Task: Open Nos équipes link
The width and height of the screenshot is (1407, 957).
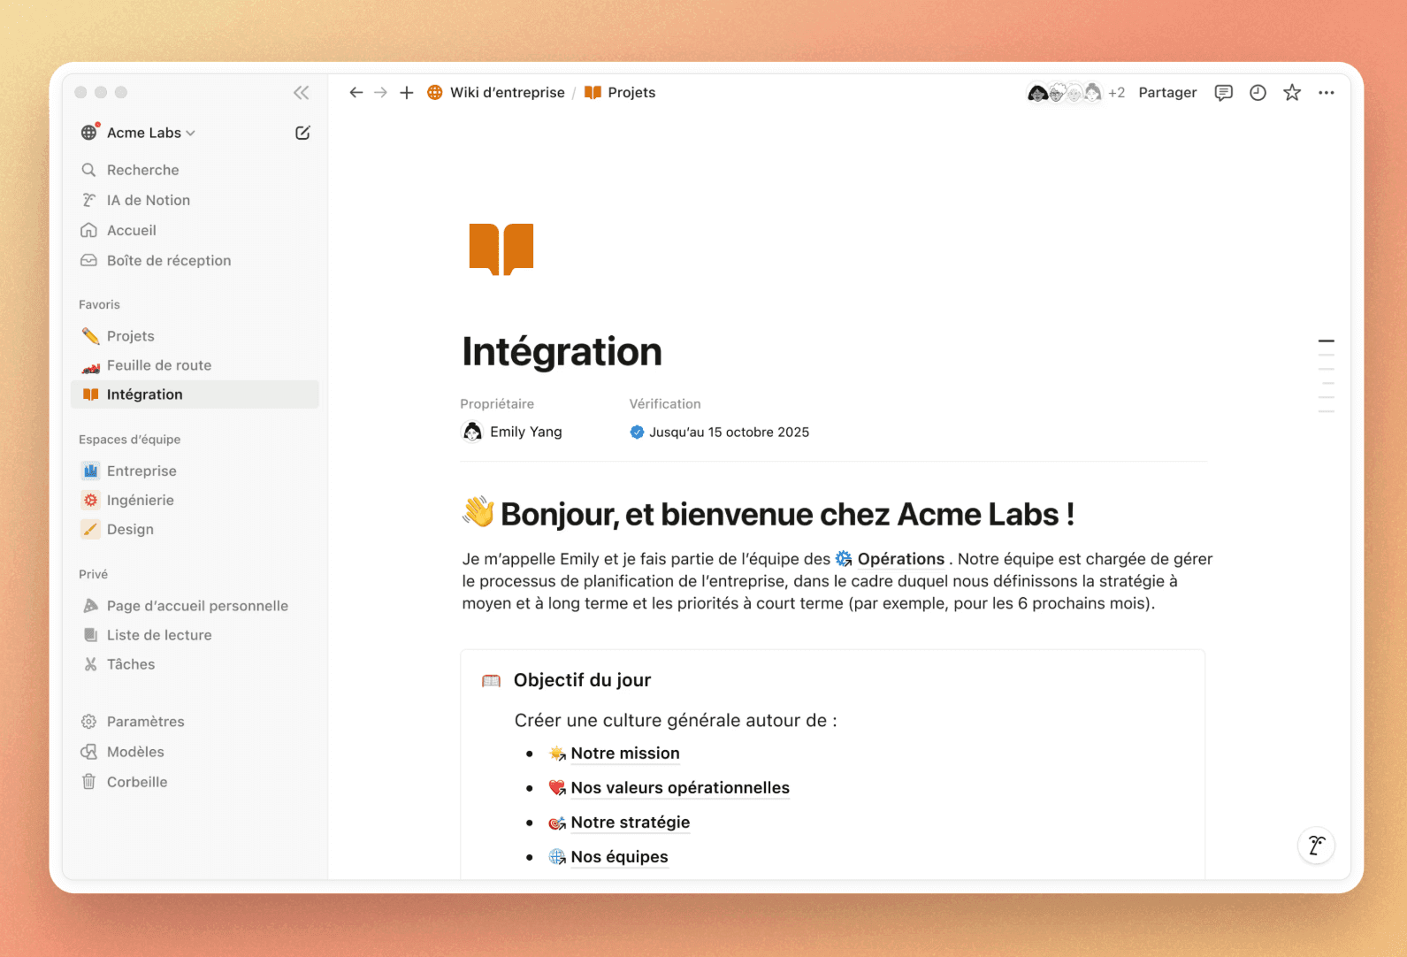Action: coord(608,857)
